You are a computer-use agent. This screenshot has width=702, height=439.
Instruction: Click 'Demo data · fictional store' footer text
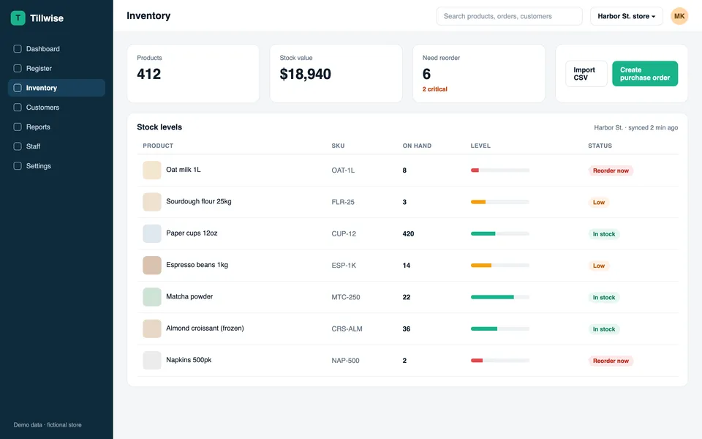pyautogui.click(x=48, y=424)
